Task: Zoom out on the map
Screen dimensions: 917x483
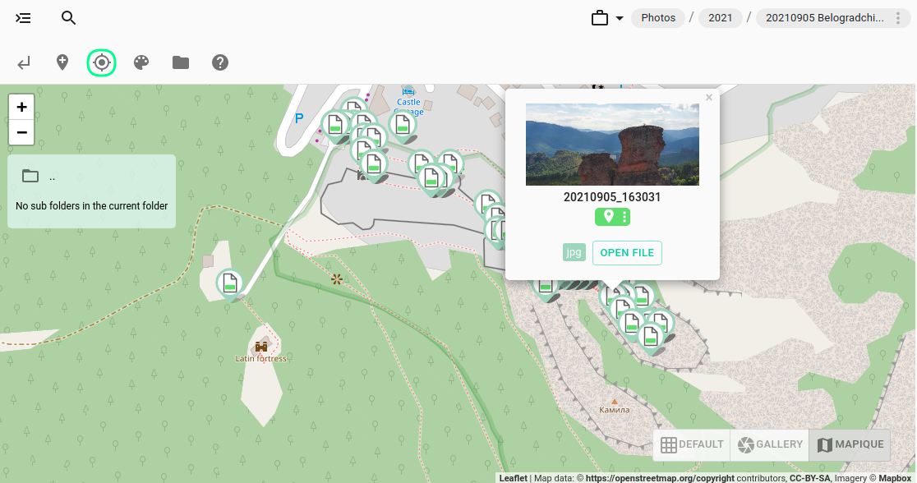Action: pos(21,132)
